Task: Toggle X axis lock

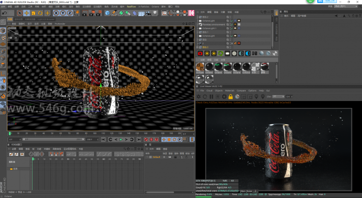Action: (56, 13)
